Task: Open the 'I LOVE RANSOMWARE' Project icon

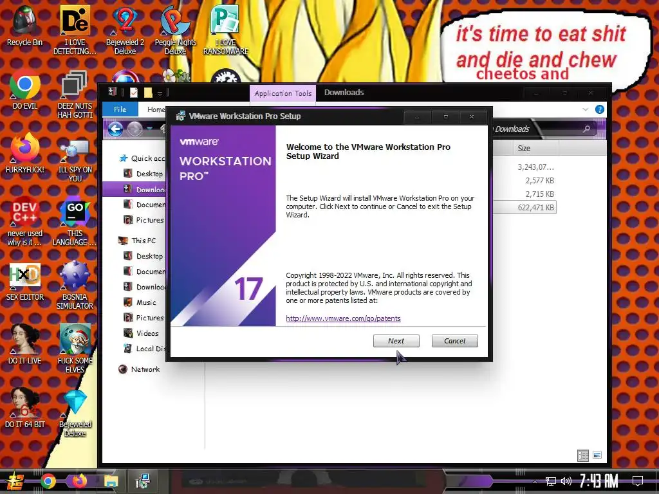Action: 226,30
